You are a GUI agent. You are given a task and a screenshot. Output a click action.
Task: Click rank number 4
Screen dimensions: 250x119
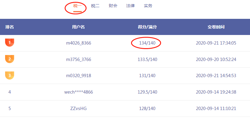tap(10, 92)
